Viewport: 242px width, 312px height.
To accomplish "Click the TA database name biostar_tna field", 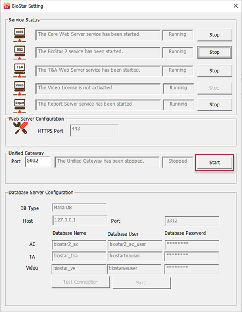I will click(79, 256).
